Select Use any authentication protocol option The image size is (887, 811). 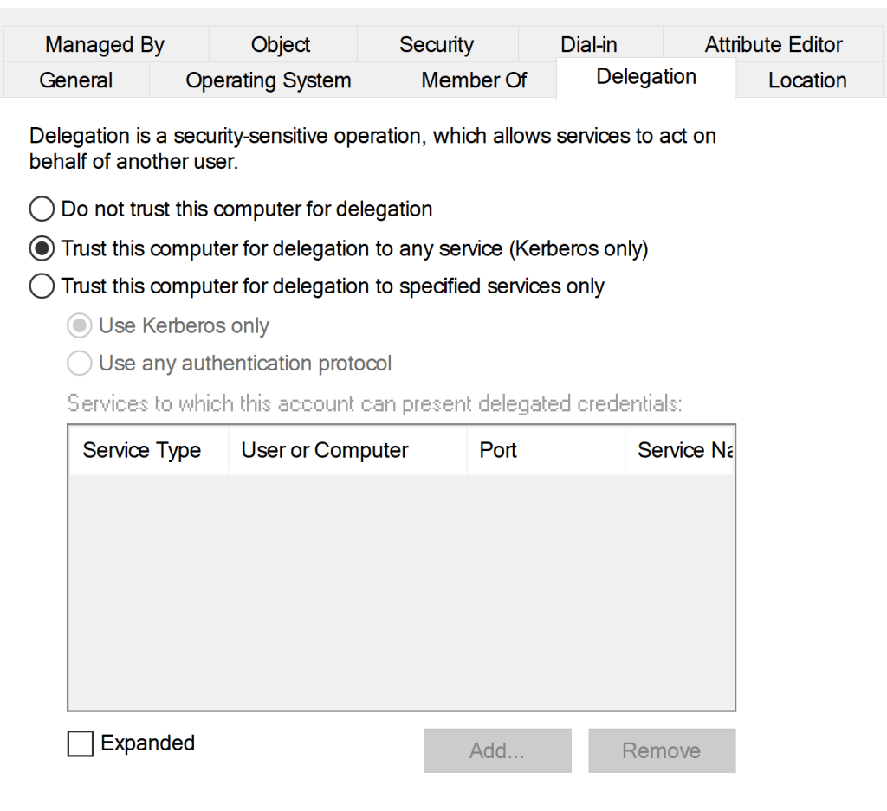(80, 364)
